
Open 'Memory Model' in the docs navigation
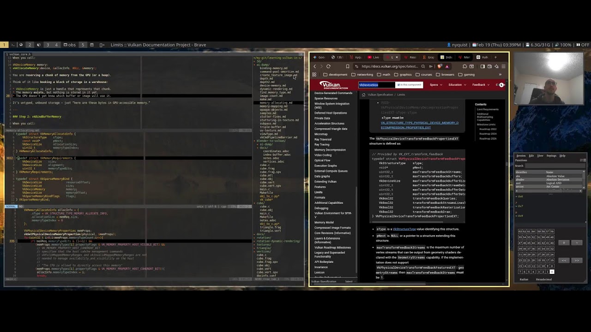[x=324, y=222]
